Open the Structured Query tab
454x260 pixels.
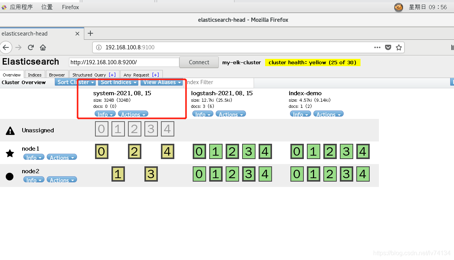click(89, 75)
